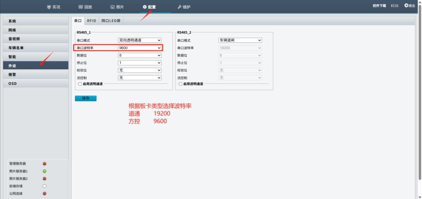The width and height of the screenshot is (422, 199).
Task: Click the 照片服务器2 status indicator
Action: coord(44,179)
